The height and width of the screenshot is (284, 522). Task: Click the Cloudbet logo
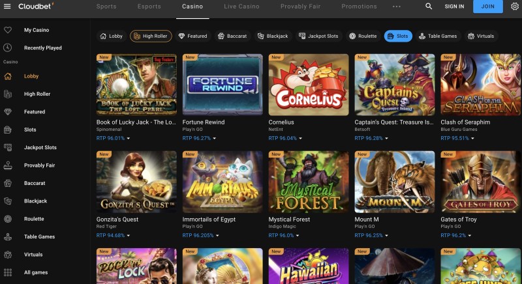pyautogui.click(x=36, y=6)
